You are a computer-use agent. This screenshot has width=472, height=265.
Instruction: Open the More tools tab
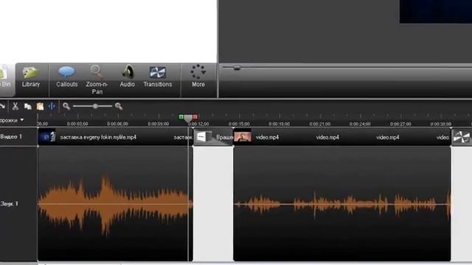(x=198, y=77)
